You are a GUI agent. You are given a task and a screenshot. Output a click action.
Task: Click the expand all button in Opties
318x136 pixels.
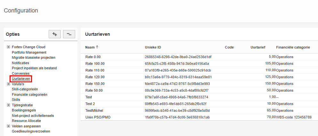(x=54, y=34)
